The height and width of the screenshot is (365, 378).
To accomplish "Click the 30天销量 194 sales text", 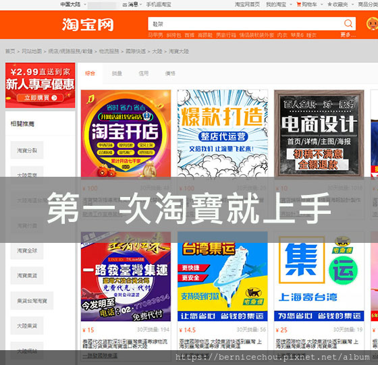I will click(153, 330).
